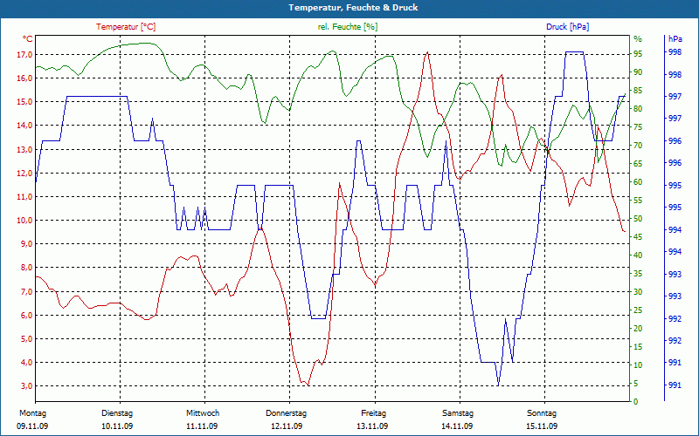Click green humidity axis value "20"

(x=639, y=329)
